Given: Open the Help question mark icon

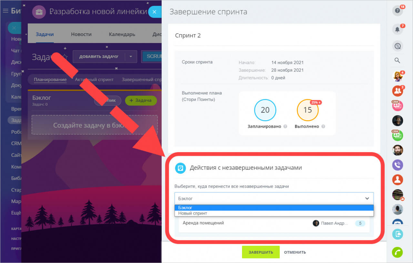Looking at the screenshot, I should (397, 10).
